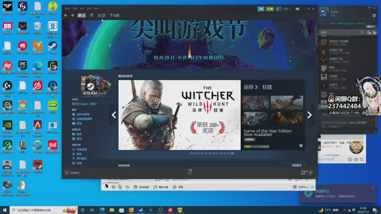The width and height of the screenshot is (381, 214).
Task: Open the Recycle Bin desktop icon
Action: [38, 28]
